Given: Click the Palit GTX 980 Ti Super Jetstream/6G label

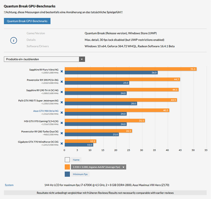Looking at the screenshot, I should click(38, 101).
